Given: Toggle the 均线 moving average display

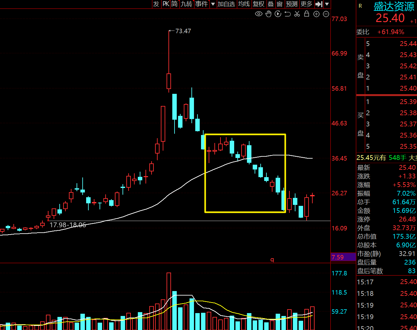Looking at the screenshot, I should [x=244, y=4].
